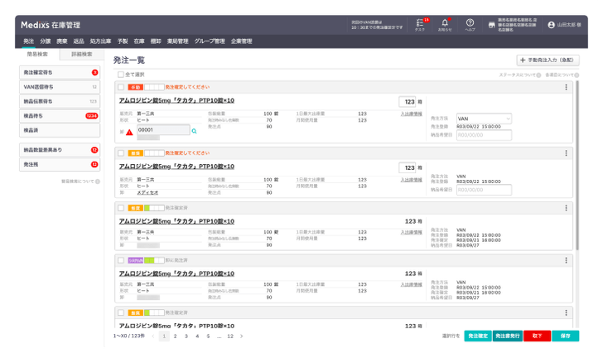Open the task list icon in header

[x=420, y=22]
